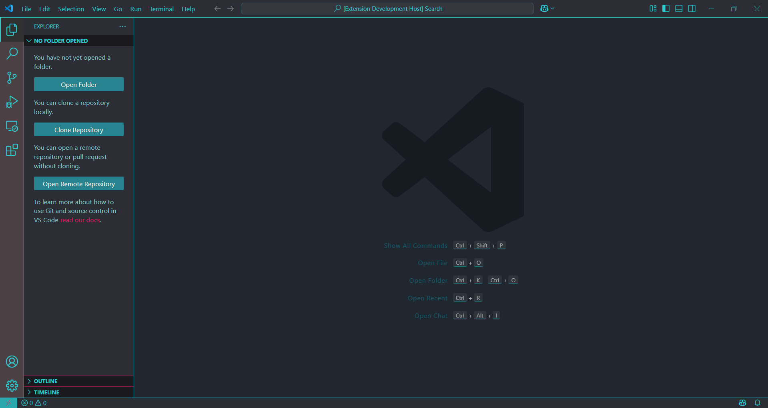The width and height of the screenshot is (768, 408).
Task: Click the Copilot icon in status bar
Action: point(742,403)
